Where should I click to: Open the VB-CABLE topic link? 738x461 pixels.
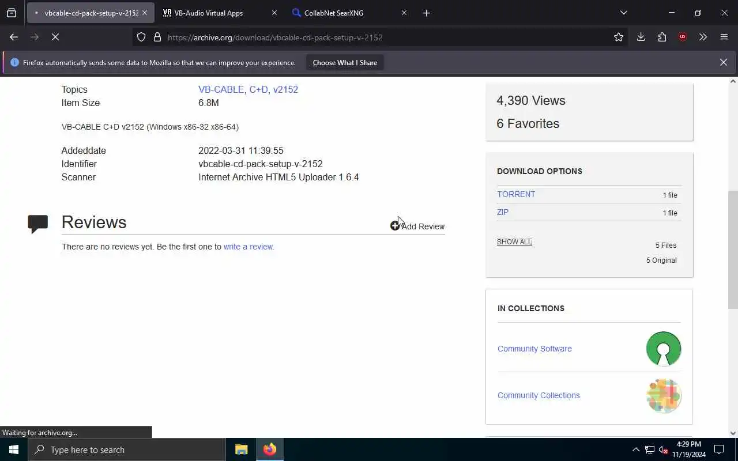[x=223, y=89]
